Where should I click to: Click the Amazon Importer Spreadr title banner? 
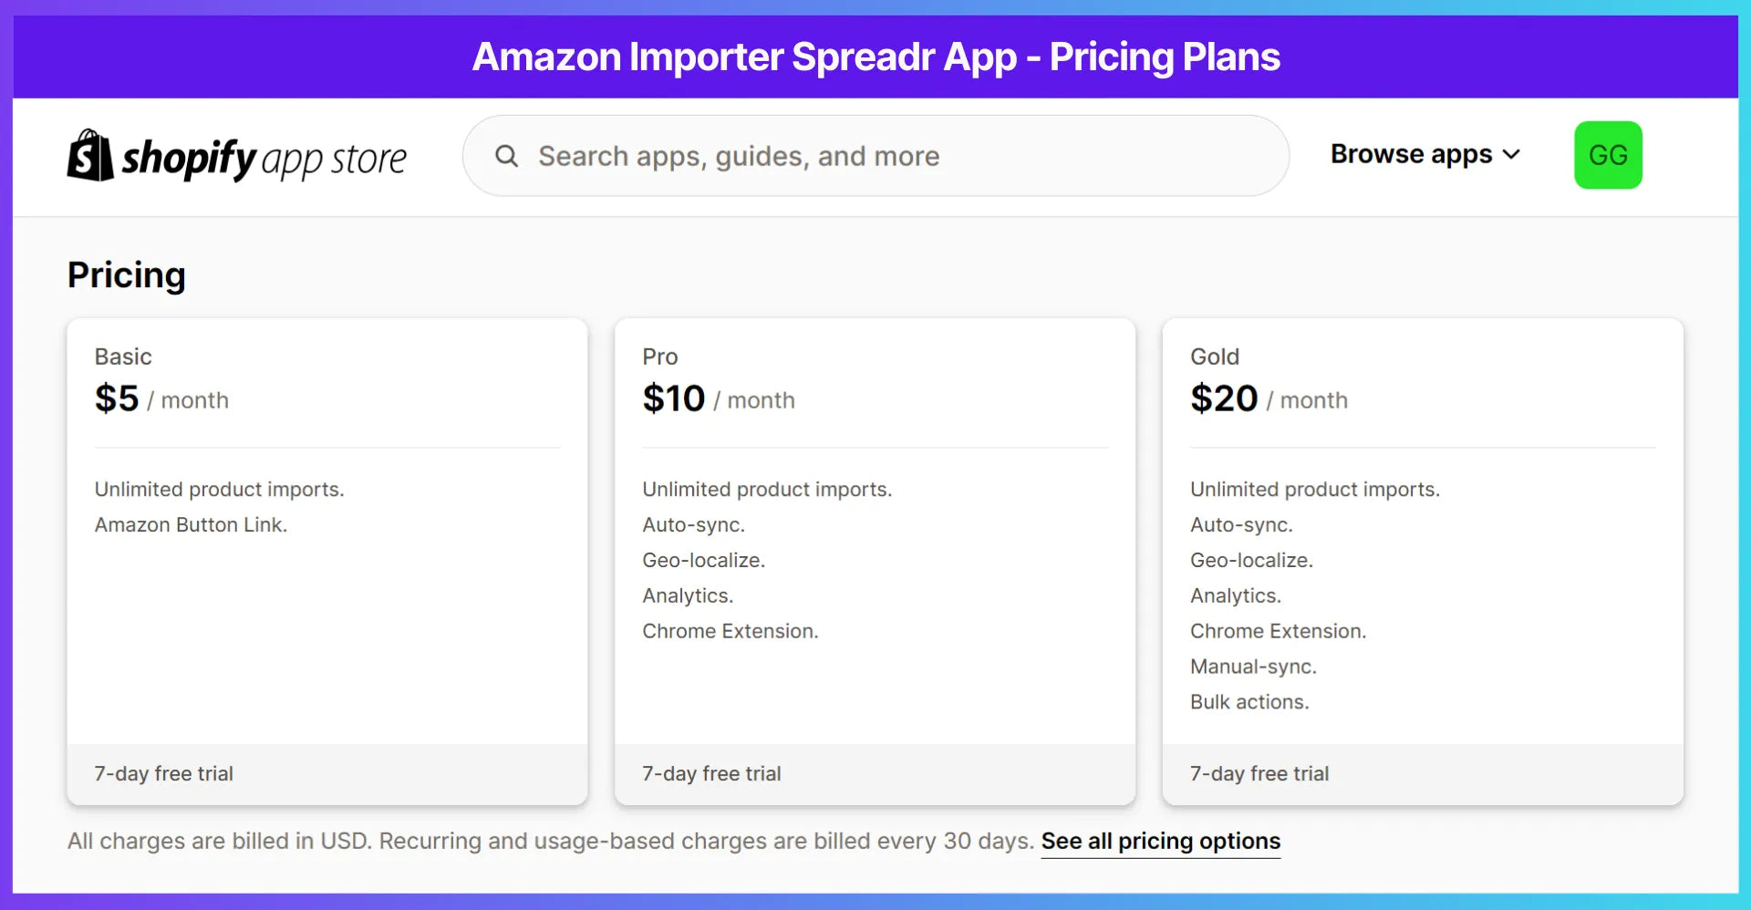(875, 57)
